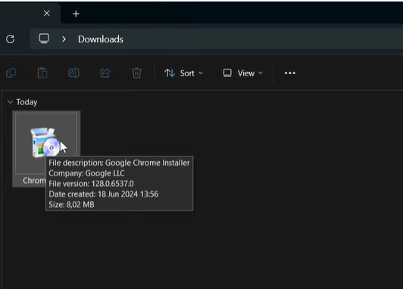Viewport: 403px width, 289px height.
Task: Click Downloads in the address path
Action: tap(101, 39)
